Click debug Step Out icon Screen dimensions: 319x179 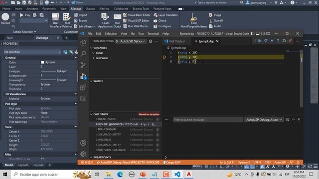pyautogui.click(x=278, y=41)
